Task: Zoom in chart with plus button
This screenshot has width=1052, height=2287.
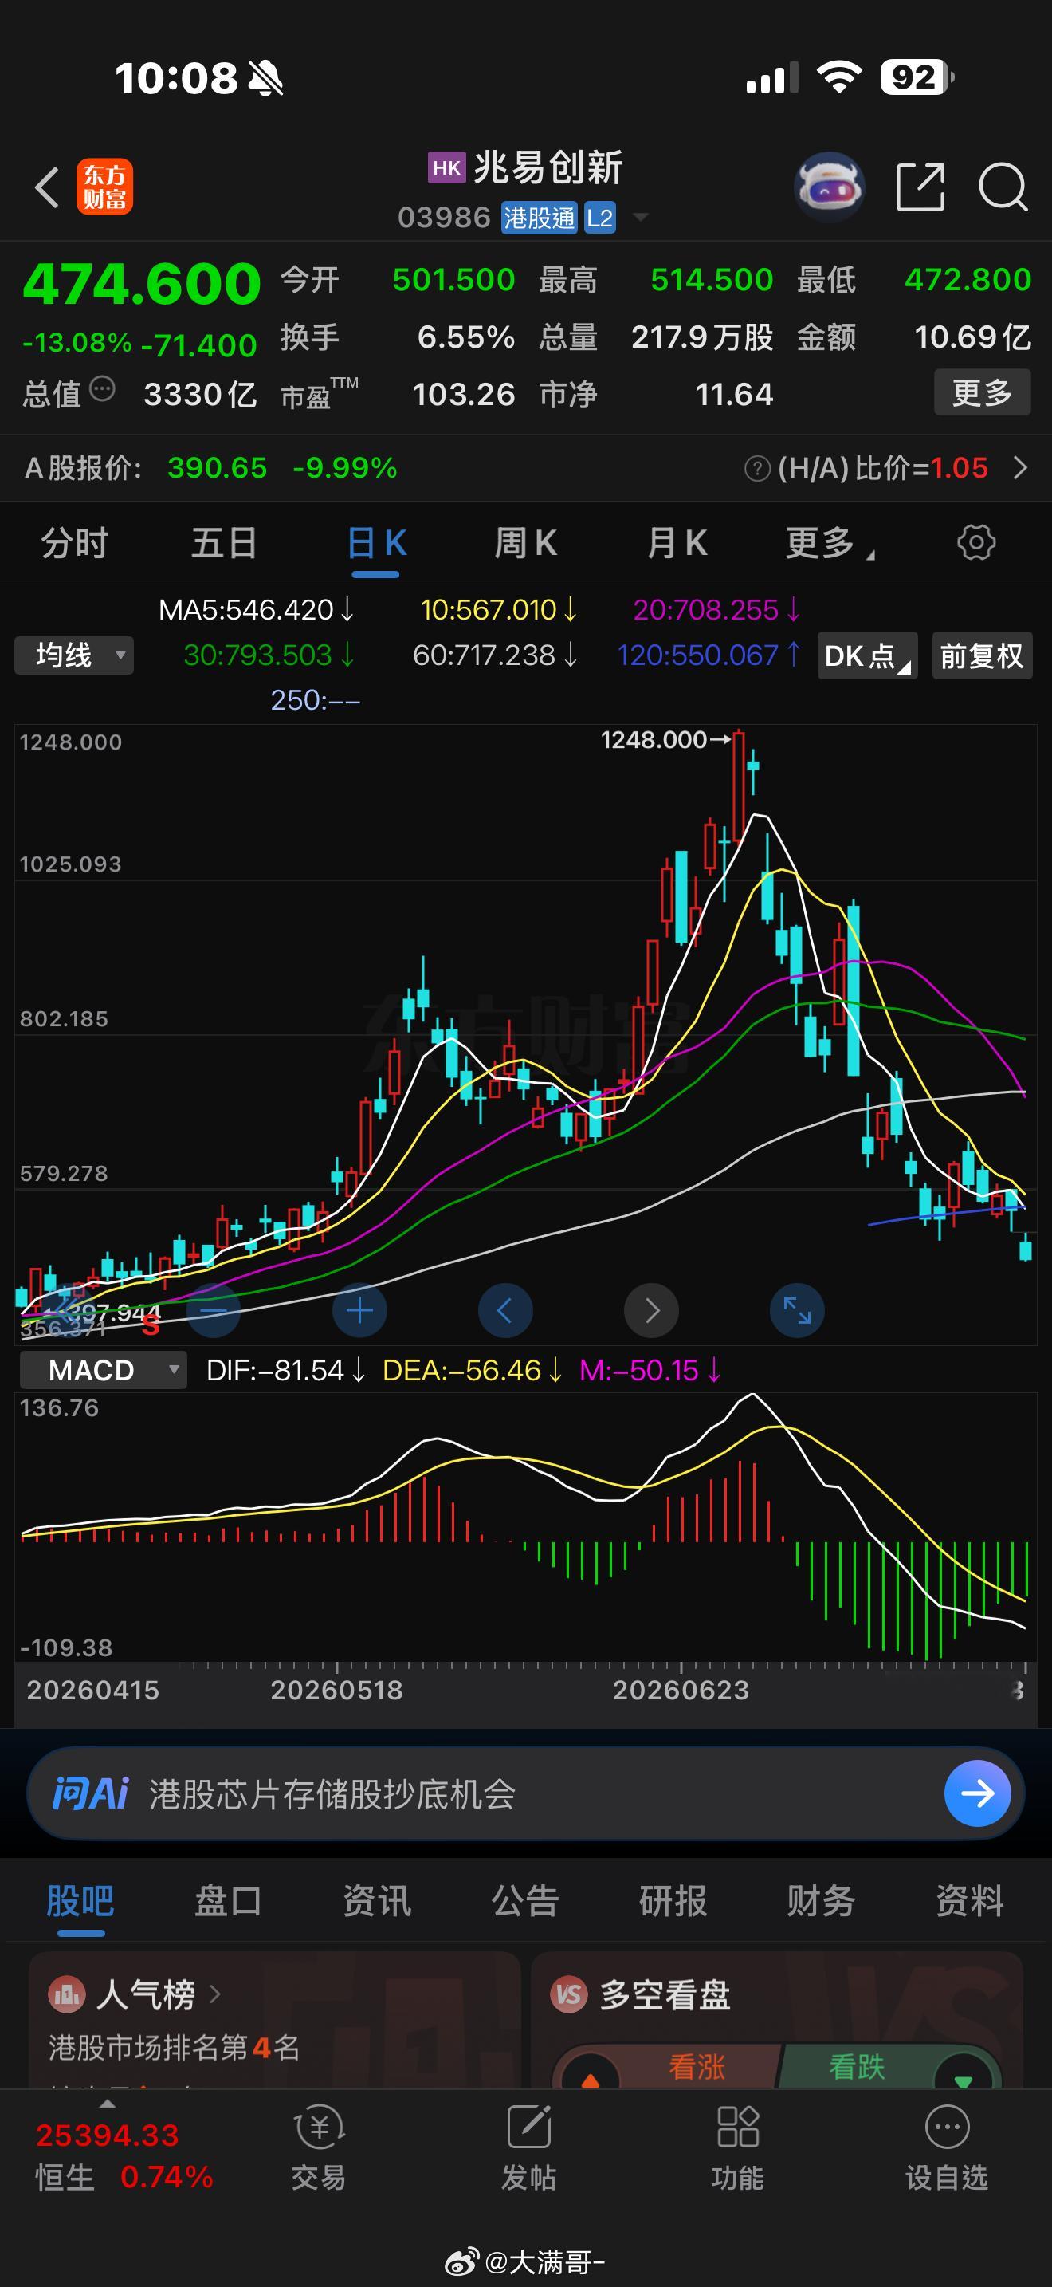Action: 359,1310
